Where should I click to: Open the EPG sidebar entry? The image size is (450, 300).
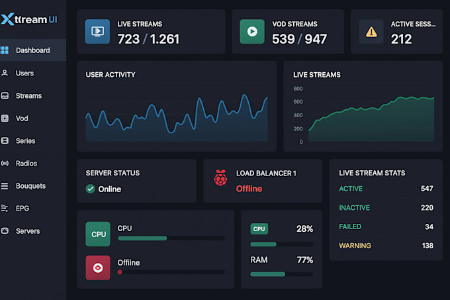point(22,208)
